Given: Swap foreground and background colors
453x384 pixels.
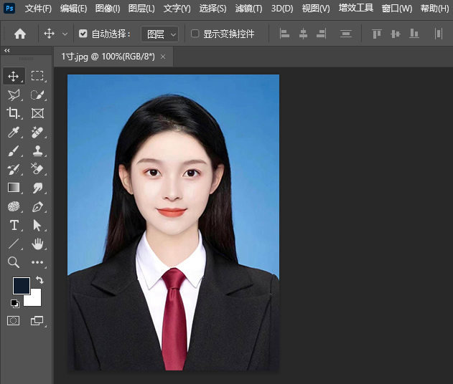Looking at the screenshot, I should tap(39, 280).
